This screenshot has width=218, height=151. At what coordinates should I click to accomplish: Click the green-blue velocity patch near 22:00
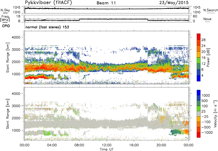pos(176,132)
